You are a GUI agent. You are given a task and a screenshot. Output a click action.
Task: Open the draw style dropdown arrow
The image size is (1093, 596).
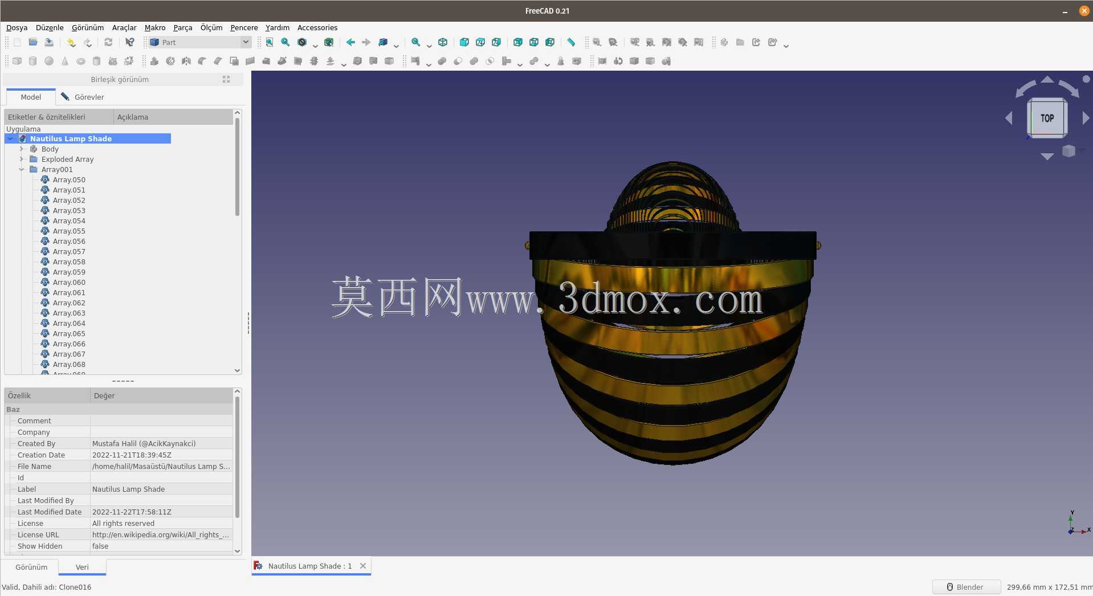[x=315, y=45]
